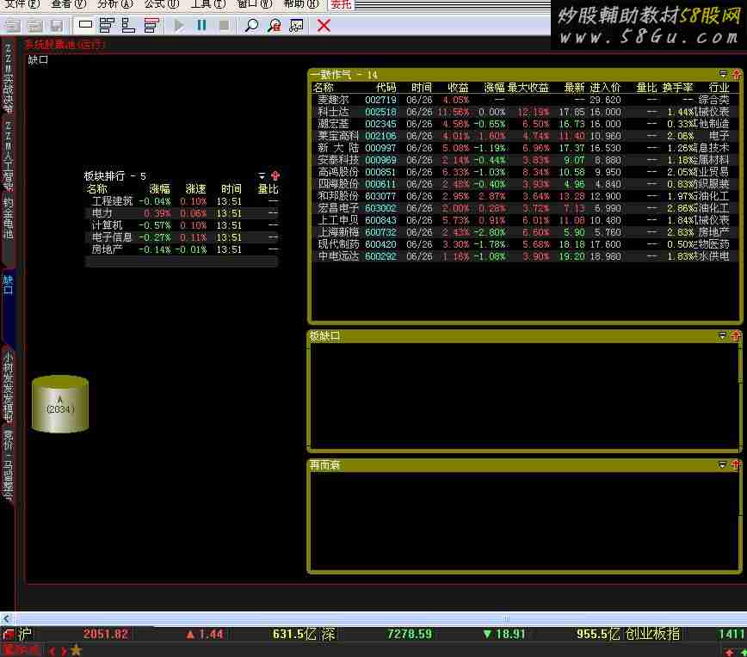Sort 一鼓作气 list by 换手率 header
The image size is (747, 657).
point(677,88)
